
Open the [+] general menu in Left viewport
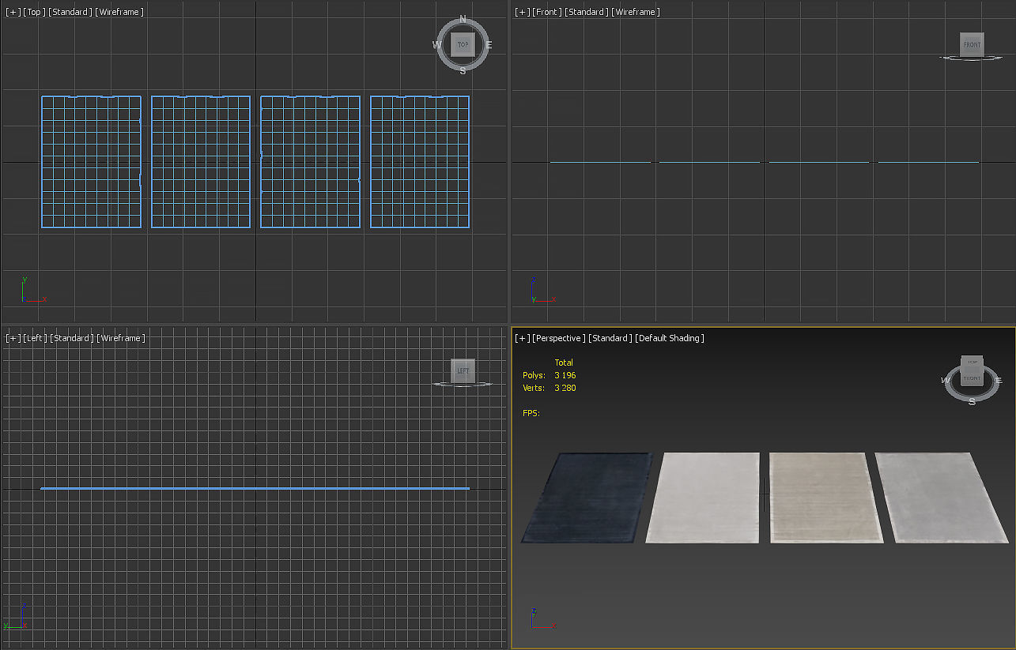coord(13,338)
